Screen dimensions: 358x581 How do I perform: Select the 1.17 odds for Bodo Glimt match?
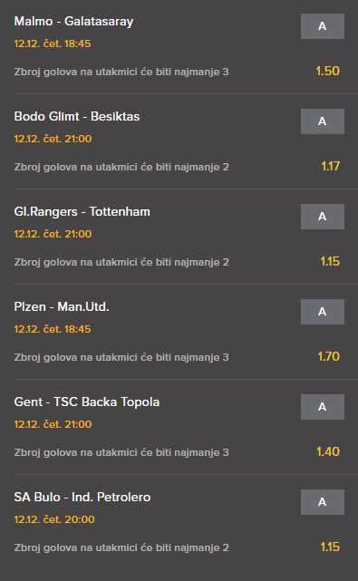331,167
